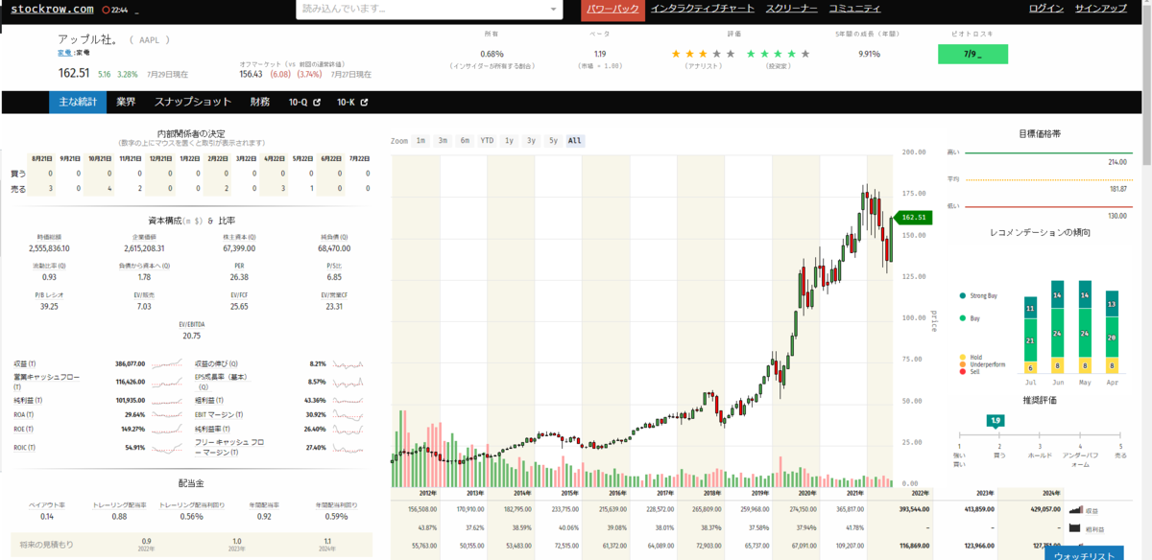Click the Underperform legend dot
Viewport: 1152px width, 560px height.
(962, 364)
